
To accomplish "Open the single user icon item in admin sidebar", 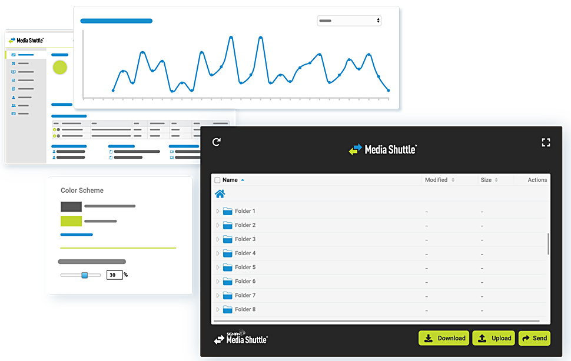I will (x=14, y=97).
